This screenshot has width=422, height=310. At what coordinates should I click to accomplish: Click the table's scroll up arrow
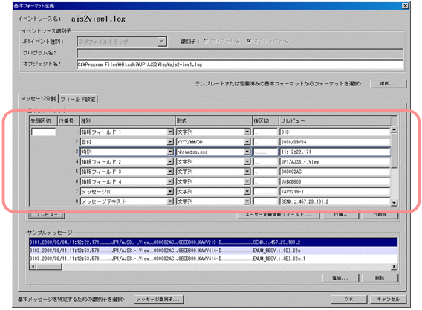[394, 129]
